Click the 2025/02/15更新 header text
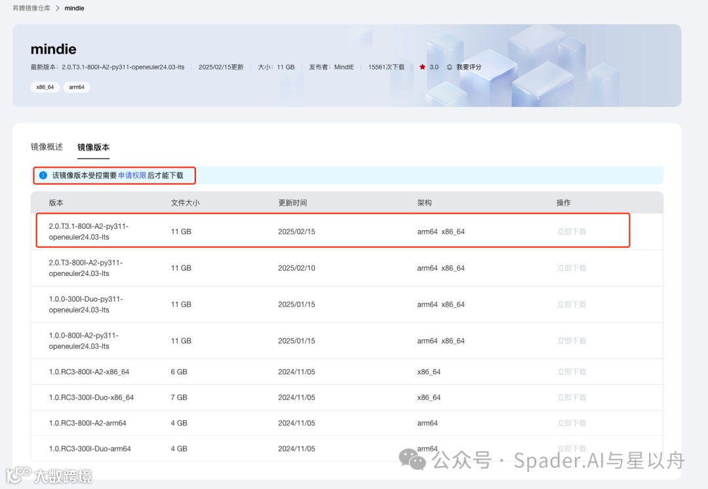 221,67
